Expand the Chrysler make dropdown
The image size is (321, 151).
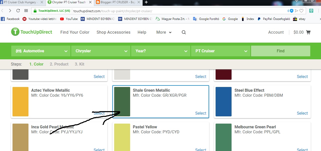(101, 51)
